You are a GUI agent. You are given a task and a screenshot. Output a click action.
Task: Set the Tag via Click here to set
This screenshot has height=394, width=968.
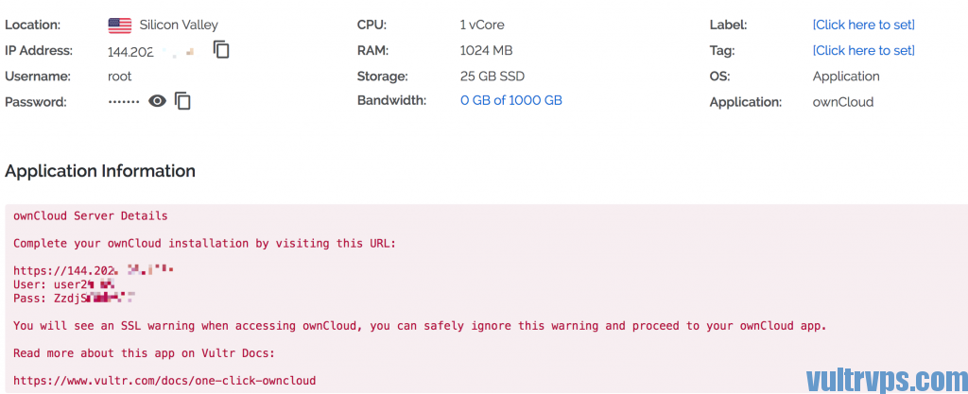(864, 51)
